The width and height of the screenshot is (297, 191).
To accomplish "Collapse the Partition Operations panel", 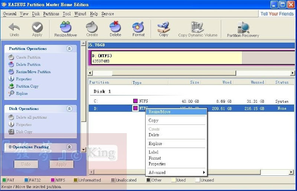I will 69,49.
